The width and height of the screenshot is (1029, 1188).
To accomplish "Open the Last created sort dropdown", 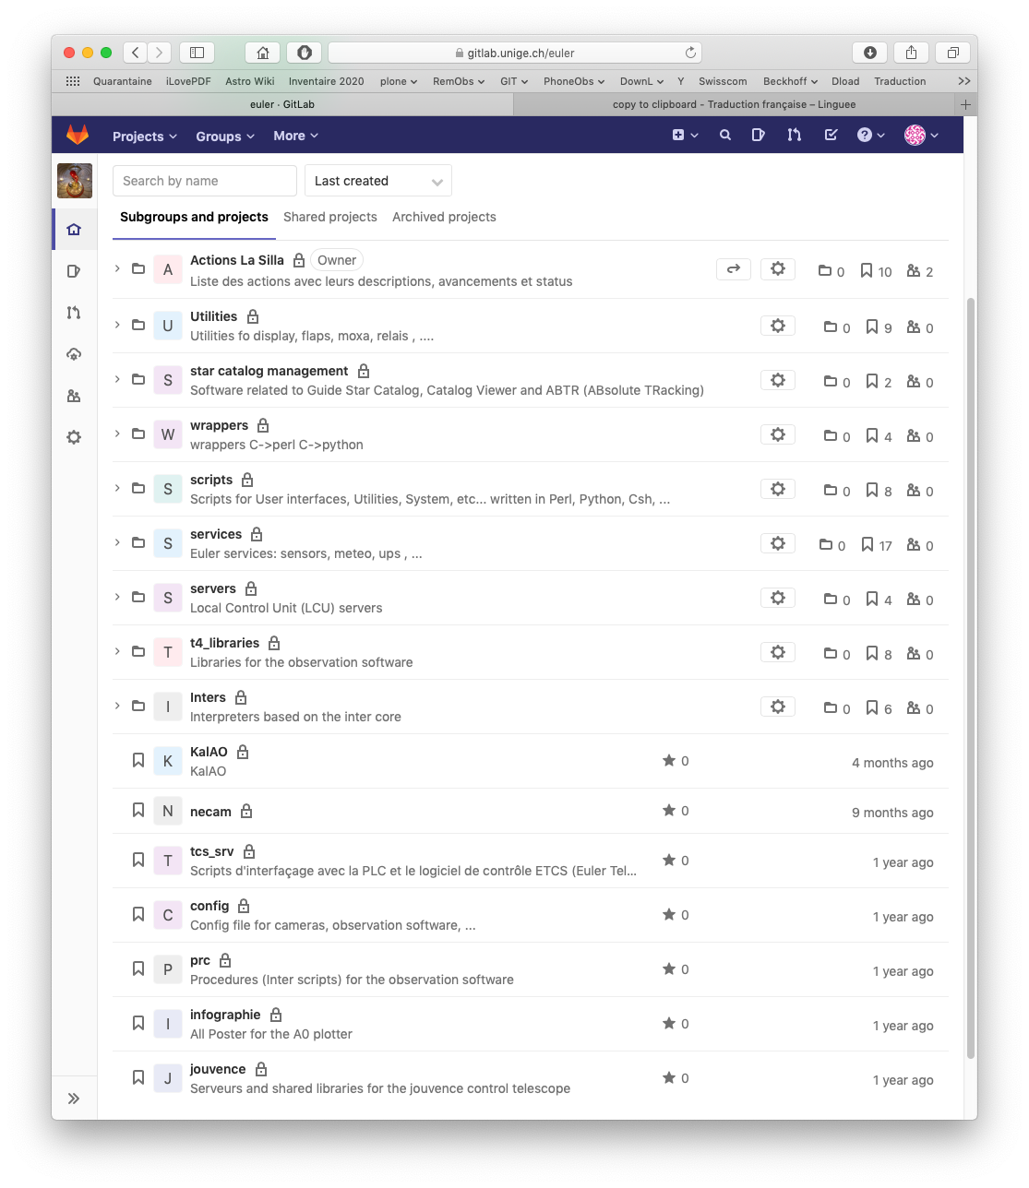I will click(x=377, y=181).
